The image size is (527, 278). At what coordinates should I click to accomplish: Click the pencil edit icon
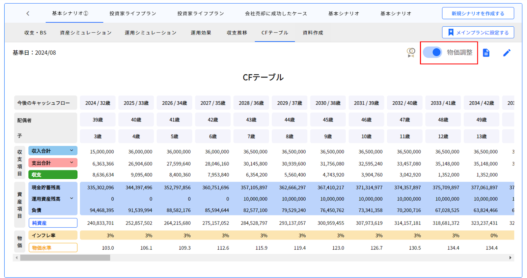507,53
